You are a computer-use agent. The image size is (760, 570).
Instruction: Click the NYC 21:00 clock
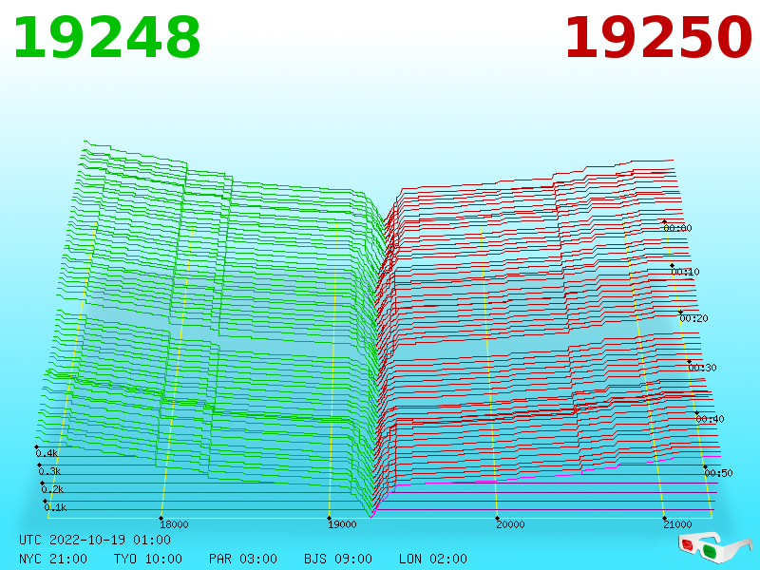click(53, 559)
